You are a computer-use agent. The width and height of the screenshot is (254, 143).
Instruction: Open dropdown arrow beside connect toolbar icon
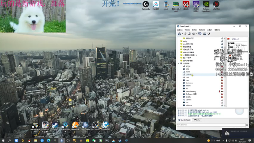(182, 34)
